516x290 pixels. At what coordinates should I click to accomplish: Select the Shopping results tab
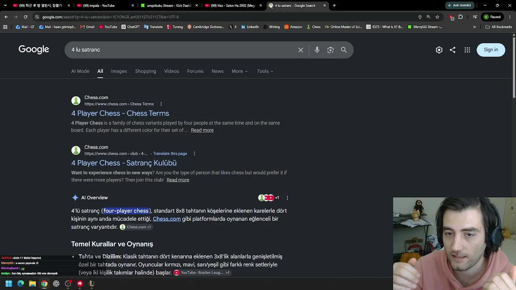coord(146,71)
